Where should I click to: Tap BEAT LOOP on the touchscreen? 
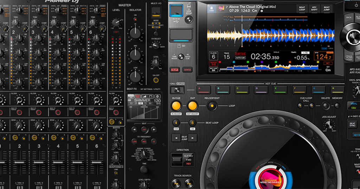[302, 8]
